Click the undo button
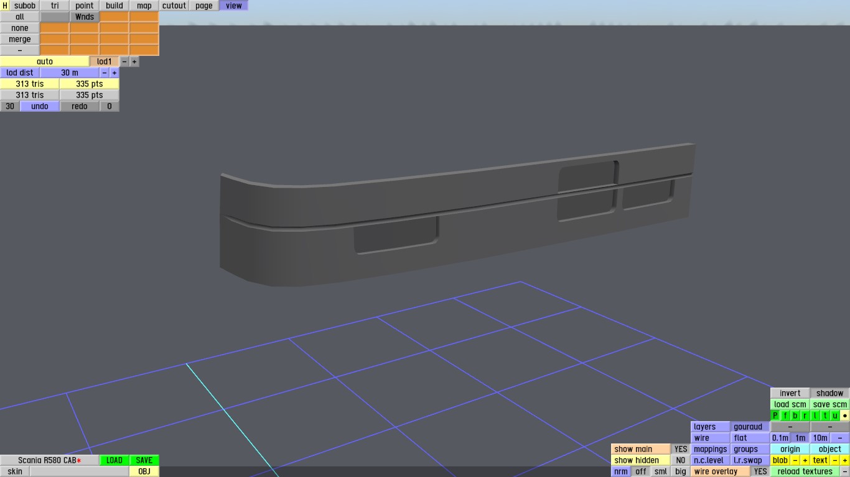The height and width of the screenshot is (477, 850). (x=40, y=106)
